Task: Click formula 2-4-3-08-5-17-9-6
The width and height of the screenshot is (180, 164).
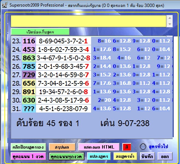Action: click(64, 100)
